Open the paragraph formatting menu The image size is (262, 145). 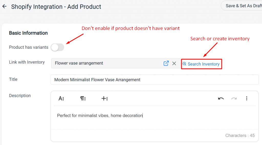coord(83,99)
